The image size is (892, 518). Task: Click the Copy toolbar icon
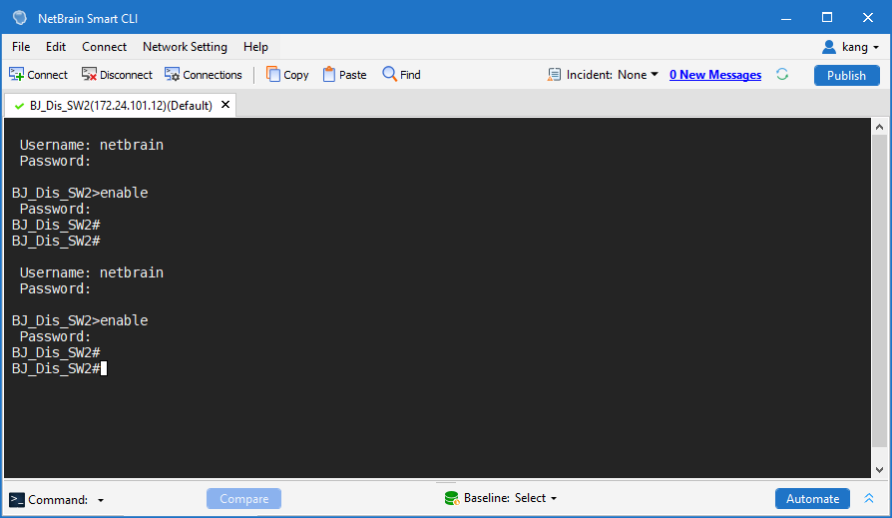[x=273, y=75]
